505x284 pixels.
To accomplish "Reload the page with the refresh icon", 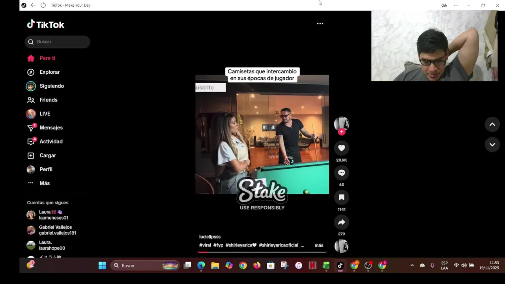I will [x=43, y=5].
